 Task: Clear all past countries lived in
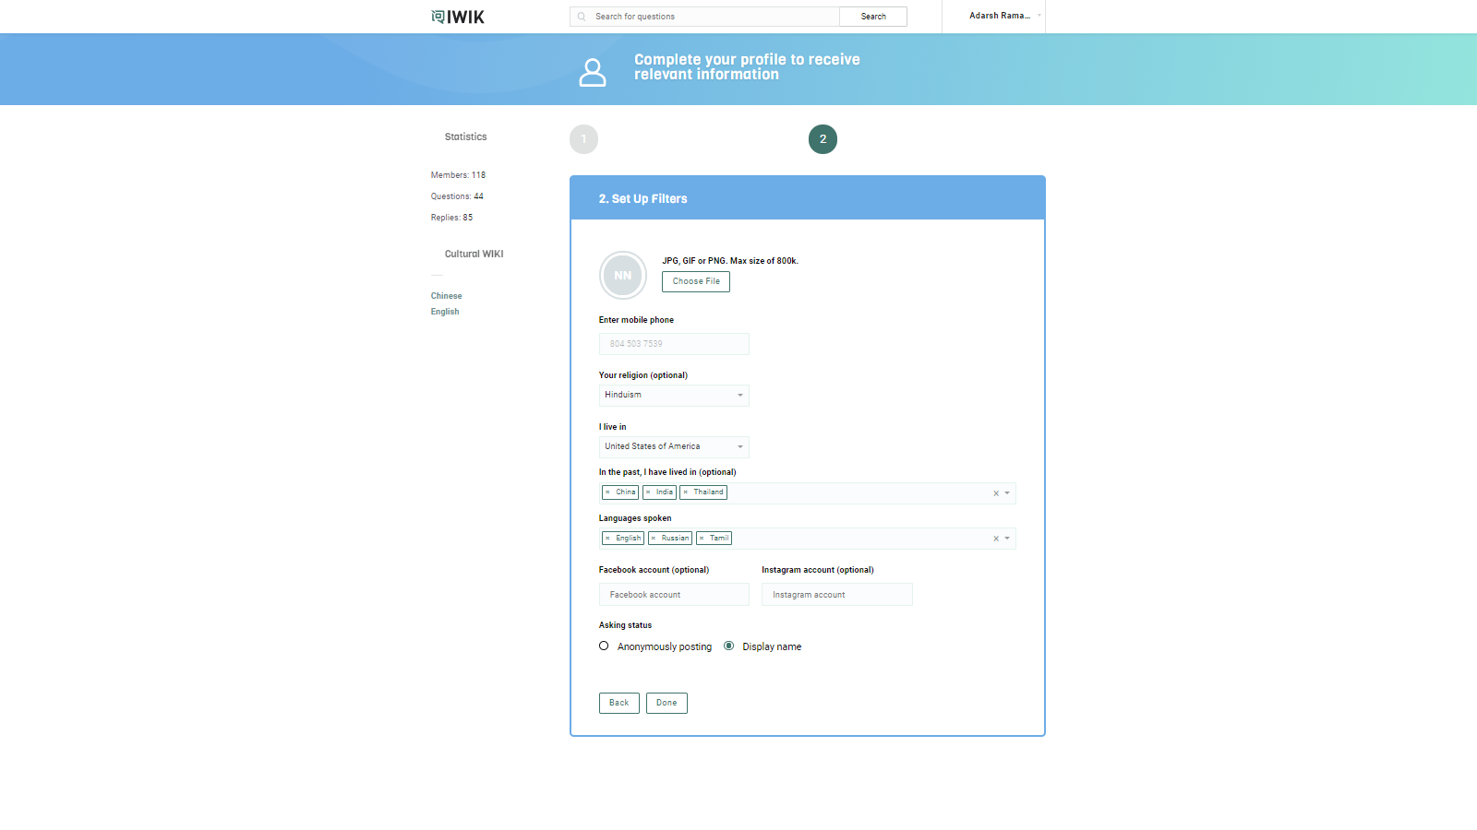tap(996, 493)
